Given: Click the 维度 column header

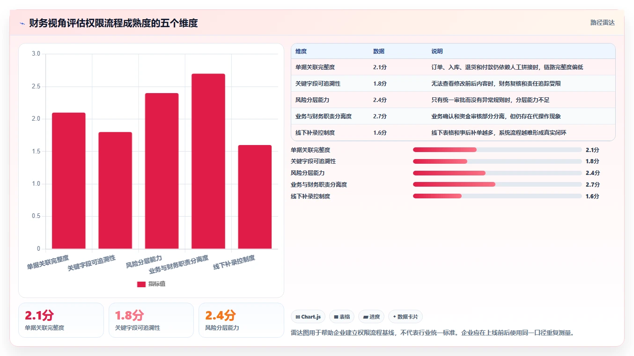Looking at the screenshot, I should [330, 51].
